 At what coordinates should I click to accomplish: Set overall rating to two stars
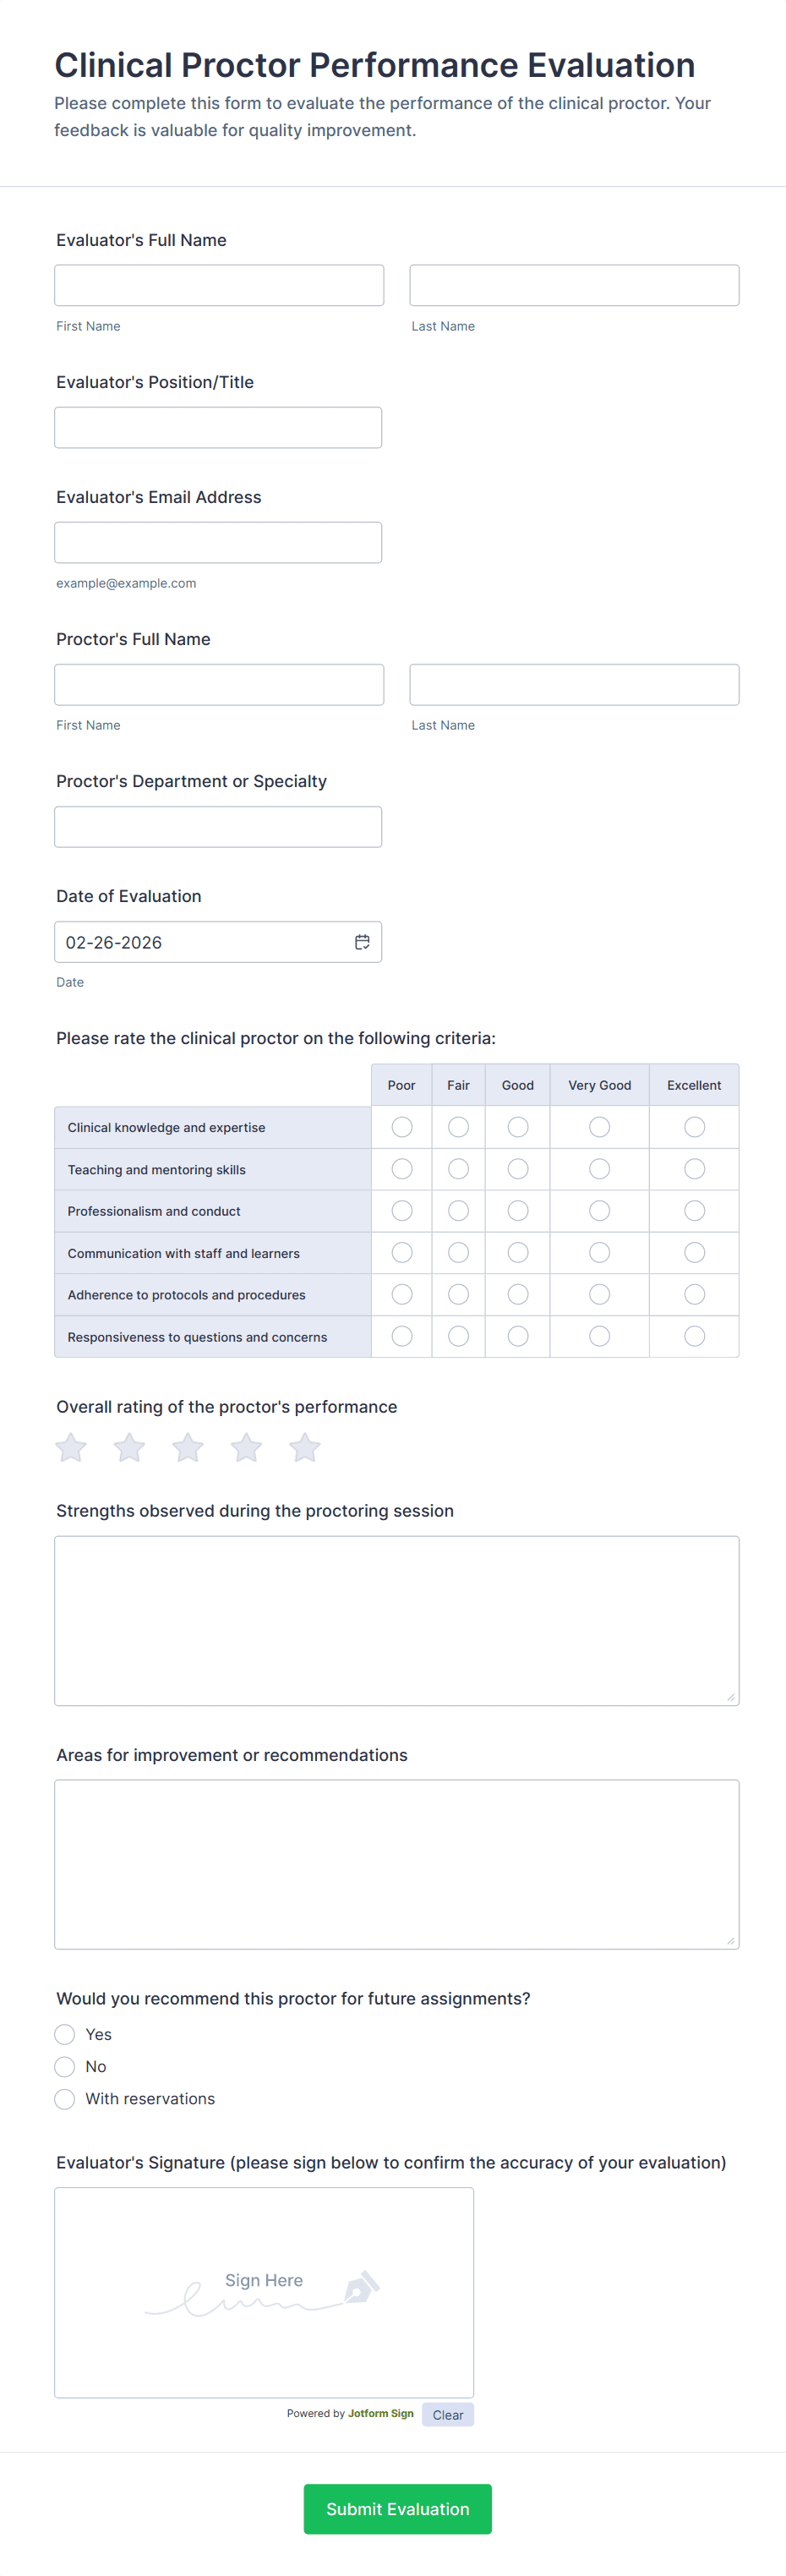[x=129, y=1447]
